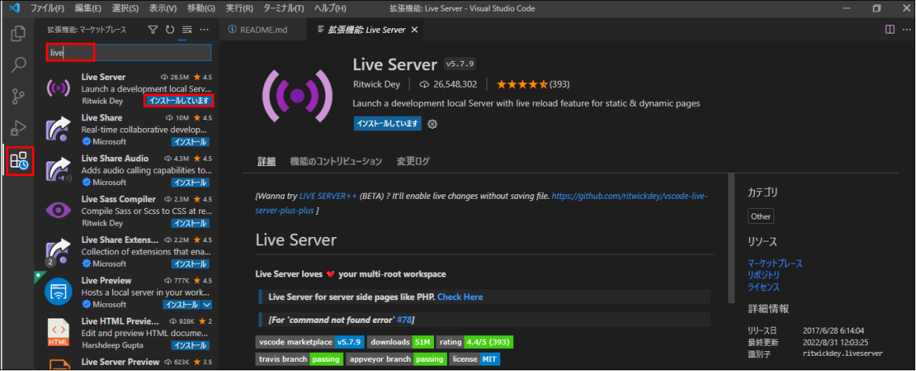Open 編集(E) menu
This screenshot has width=916, height=371.
pyautogui.click(x=88, y=8)
